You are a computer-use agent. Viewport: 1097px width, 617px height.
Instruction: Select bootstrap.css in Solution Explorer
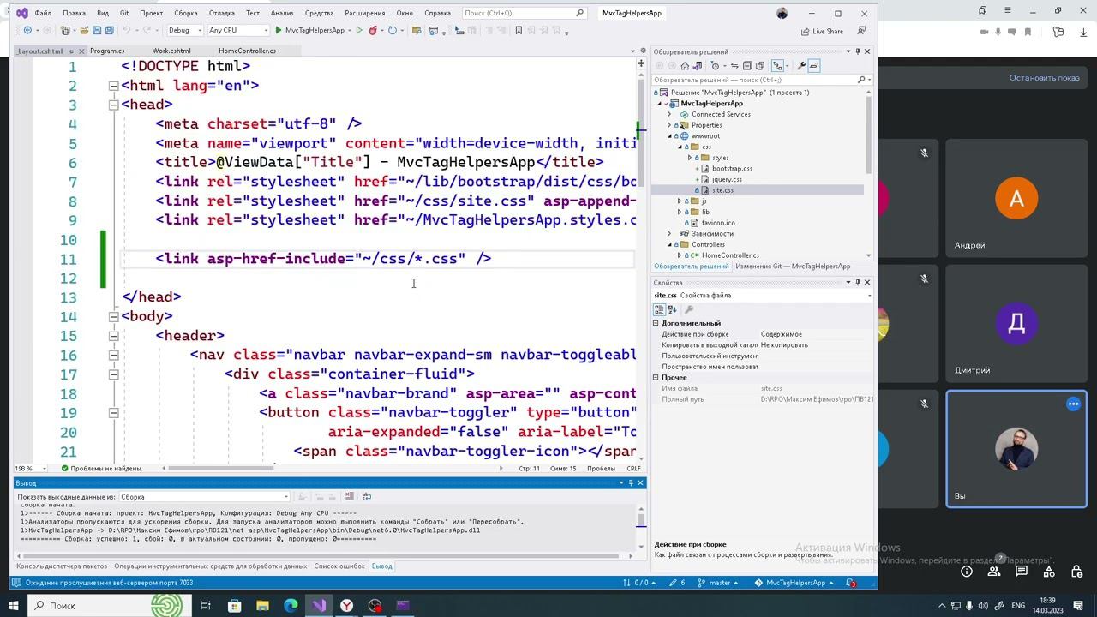pos(731,169)
